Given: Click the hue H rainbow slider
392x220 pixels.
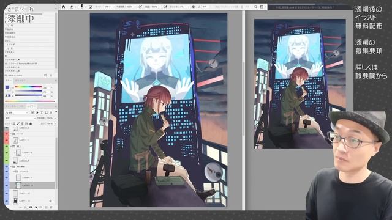Looking at the screenshot, I should pos(28,87).
